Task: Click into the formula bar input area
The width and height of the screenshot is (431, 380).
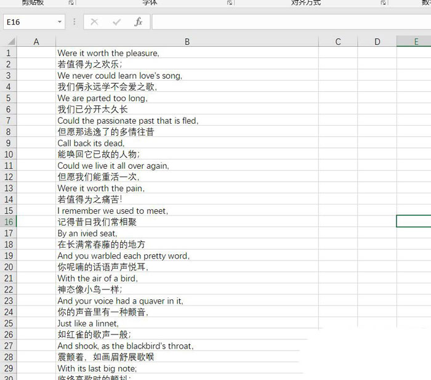Action: (289, 22)
